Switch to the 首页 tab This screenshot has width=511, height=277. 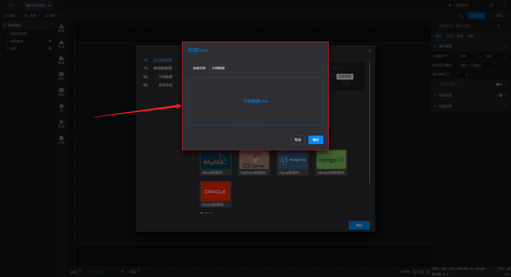(x=11, y=5)
